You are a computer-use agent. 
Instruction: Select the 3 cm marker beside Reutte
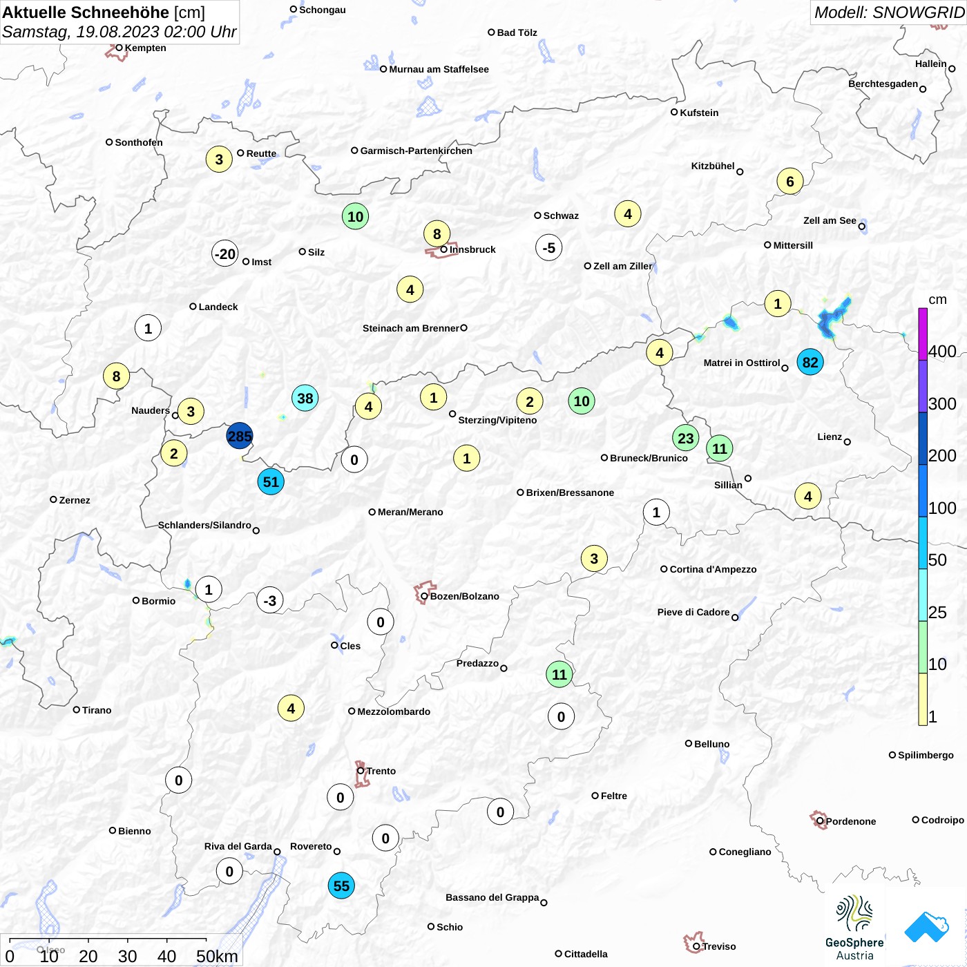pos(219,160)
